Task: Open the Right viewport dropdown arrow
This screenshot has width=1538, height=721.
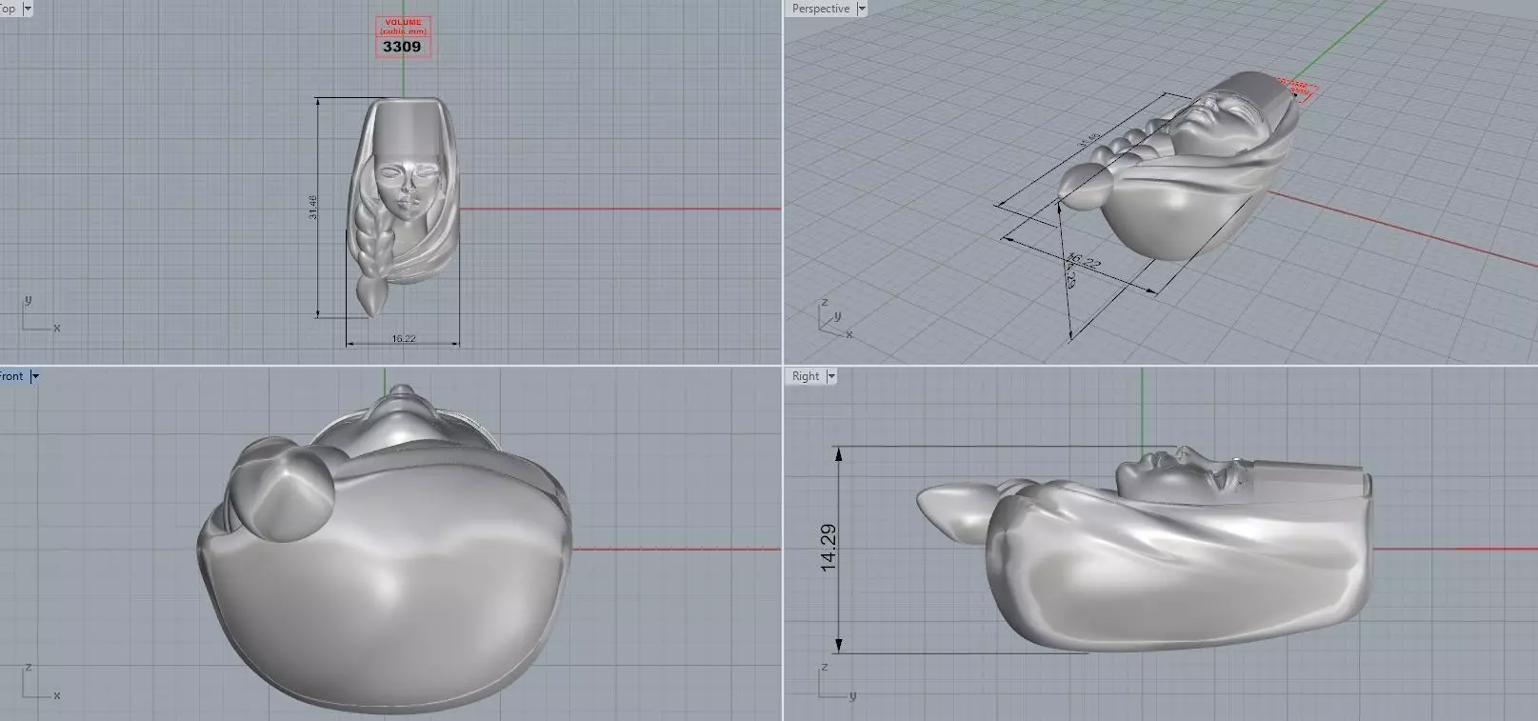Action: 830,376
